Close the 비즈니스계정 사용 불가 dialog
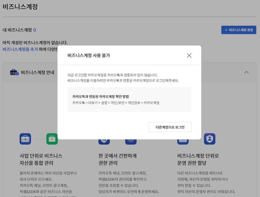The image size is (260, 197). (189, 55)
